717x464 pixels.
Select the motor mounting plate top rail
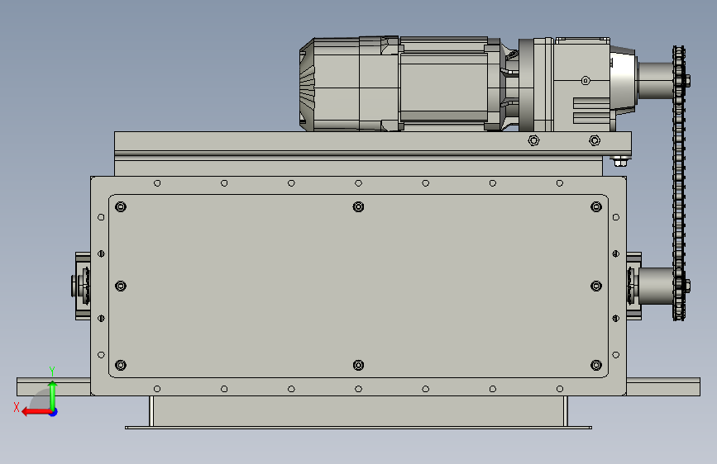tap(373, 144)
